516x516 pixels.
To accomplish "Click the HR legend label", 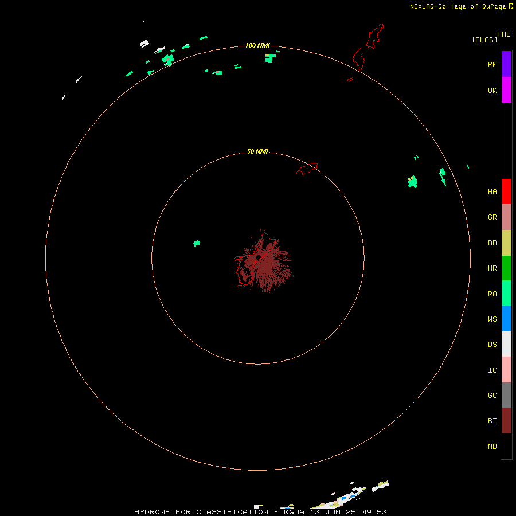I will pos(492,268).
